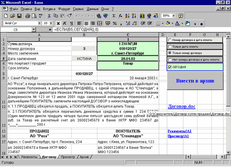Open the Undo history dropdown arrow
Screen dimensions: 231x167
(x=82, y=16)
